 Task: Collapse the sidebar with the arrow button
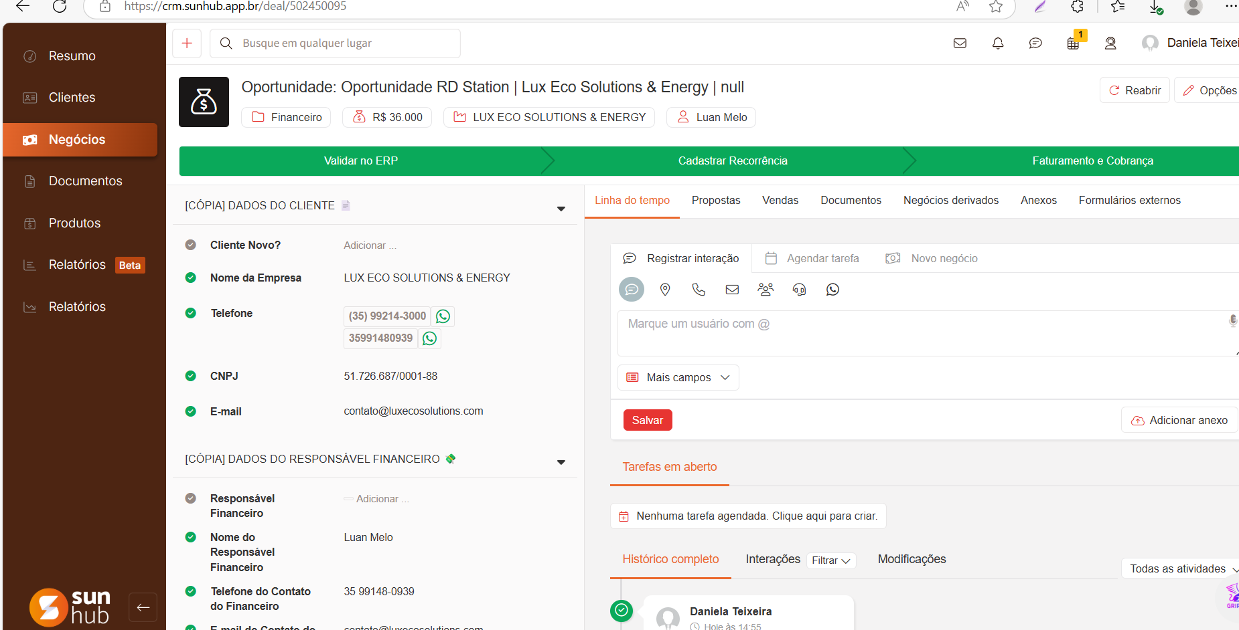point(143,607)
